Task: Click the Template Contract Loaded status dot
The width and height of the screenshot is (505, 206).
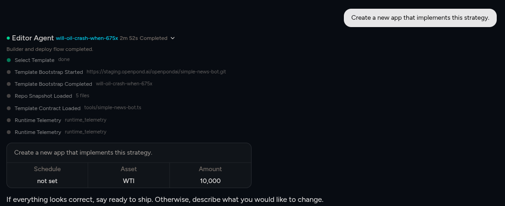Action: click(9, 108)
